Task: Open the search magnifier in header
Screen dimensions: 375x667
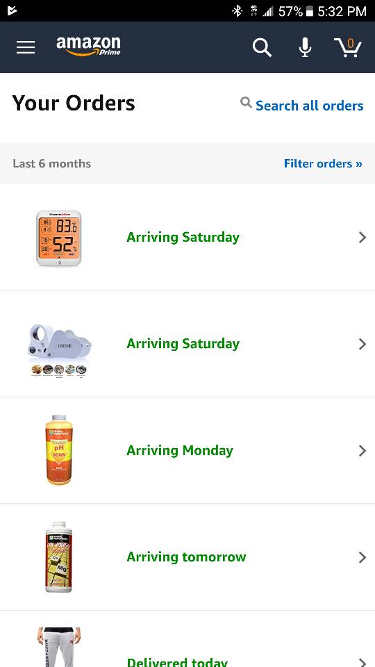Action: 262,47
